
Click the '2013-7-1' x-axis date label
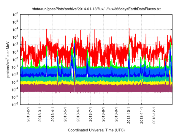[x=91, y=114]
